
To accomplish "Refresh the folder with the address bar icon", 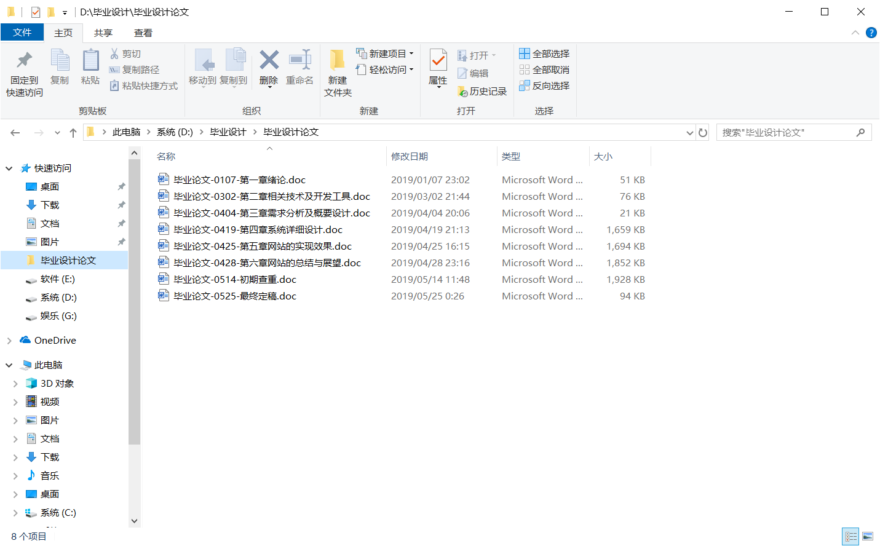I will click(703, 132).
